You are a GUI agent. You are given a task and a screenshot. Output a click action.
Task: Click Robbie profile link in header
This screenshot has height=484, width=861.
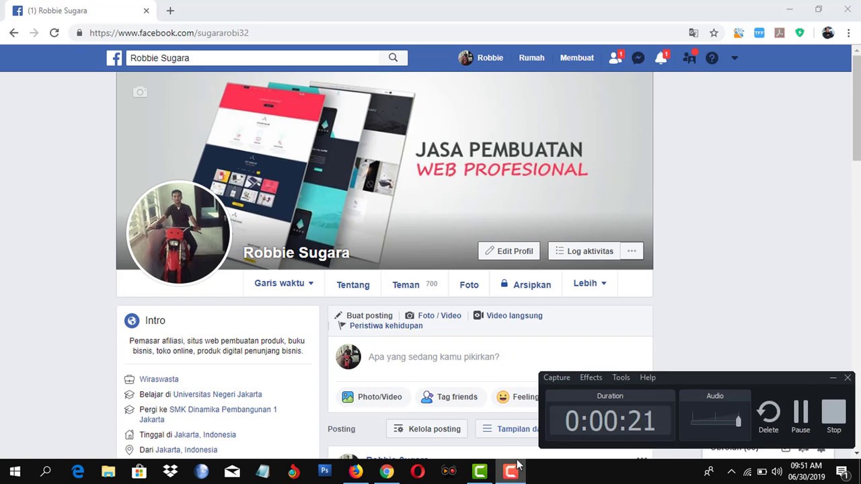(481, 58)
